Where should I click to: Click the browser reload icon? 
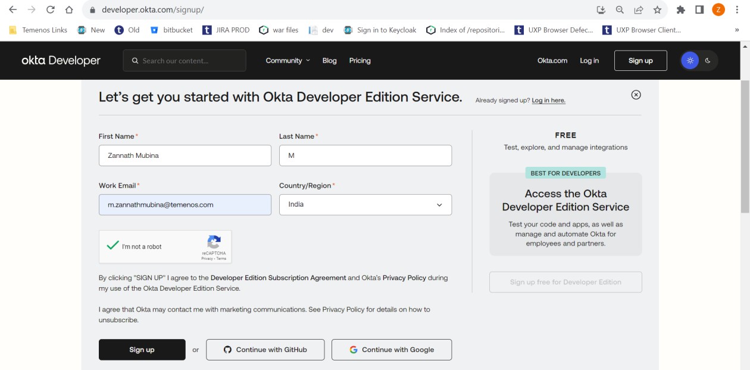click(x=51, y=10)
